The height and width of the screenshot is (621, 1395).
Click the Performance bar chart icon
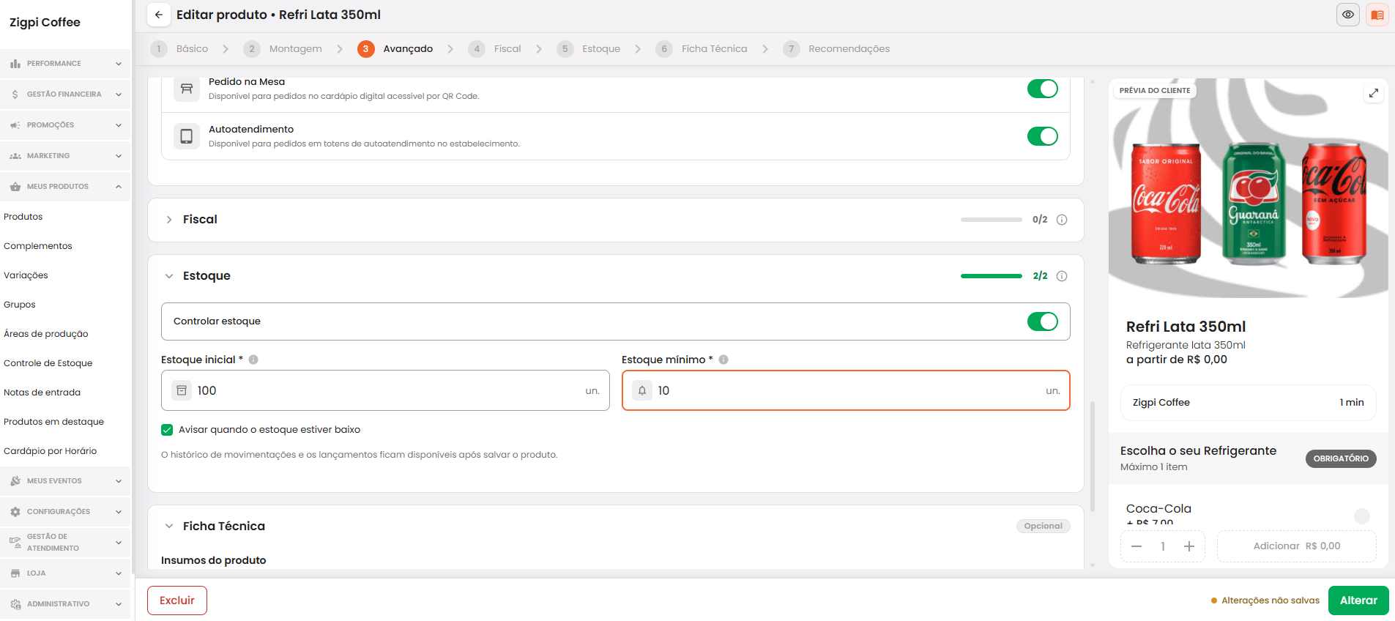(x=15, y=64)
